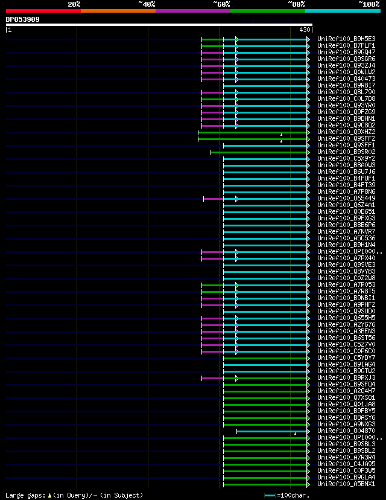Click the UniRef100_B6U7J6 hit name

[347, 172]
